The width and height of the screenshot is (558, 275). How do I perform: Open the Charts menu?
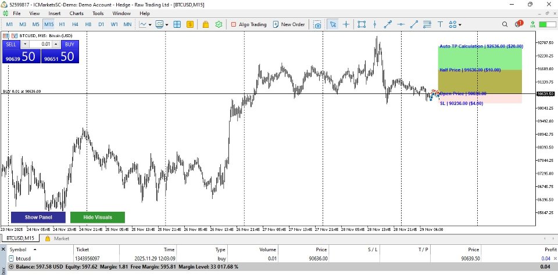click(77, 13)
